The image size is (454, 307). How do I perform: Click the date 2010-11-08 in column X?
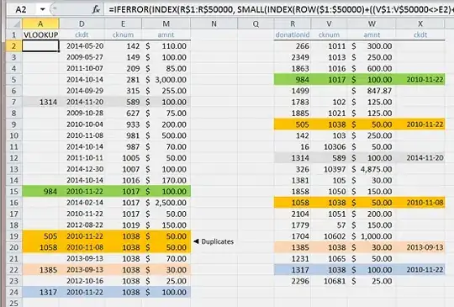coord(425,203)
